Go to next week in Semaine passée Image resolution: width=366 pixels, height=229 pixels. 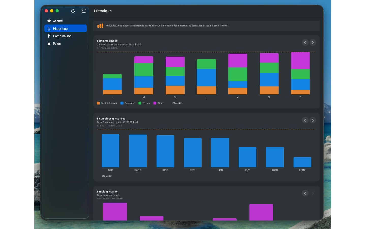[x=313, y=42]
